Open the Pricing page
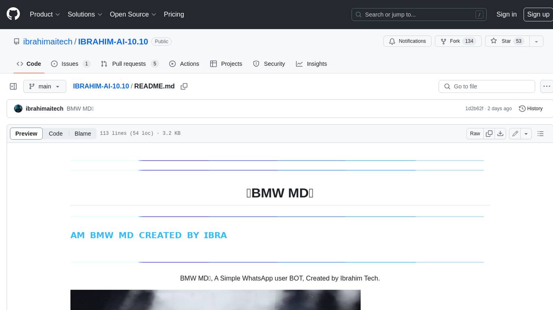The height and width of the screenshot is (310, 553). coord(174,14)
